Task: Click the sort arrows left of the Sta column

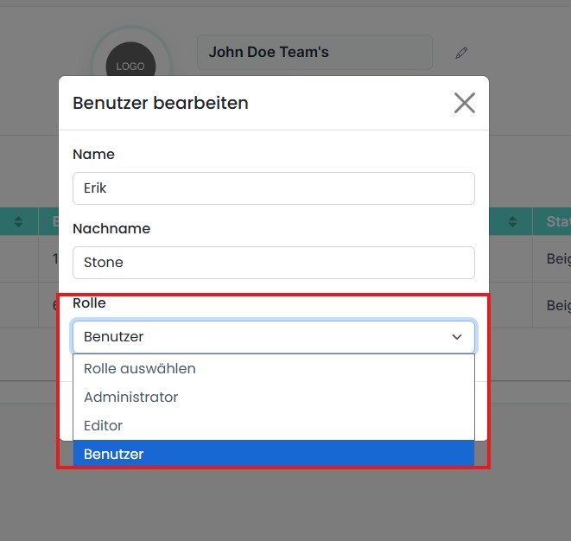Action: pyautogui.click(x=512, y=222)
